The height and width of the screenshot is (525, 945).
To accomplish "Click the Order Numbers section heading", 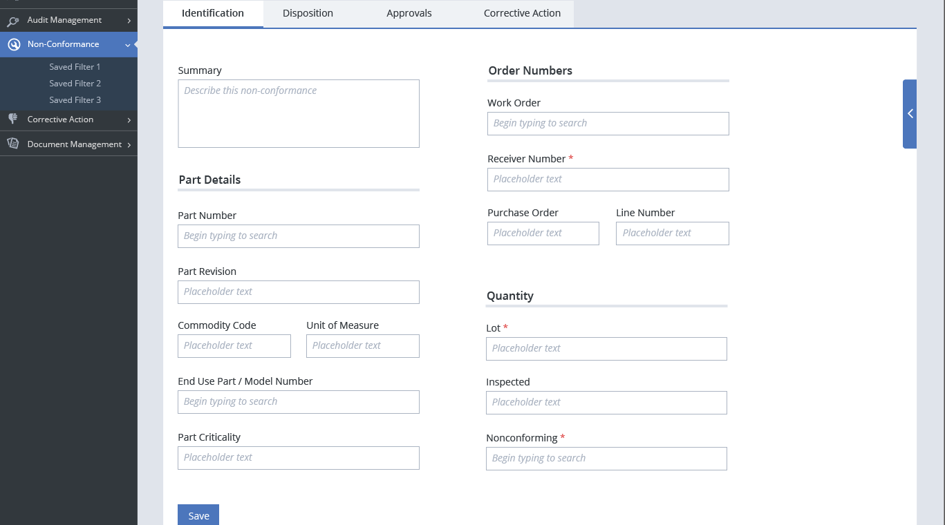I will [530, 70].
